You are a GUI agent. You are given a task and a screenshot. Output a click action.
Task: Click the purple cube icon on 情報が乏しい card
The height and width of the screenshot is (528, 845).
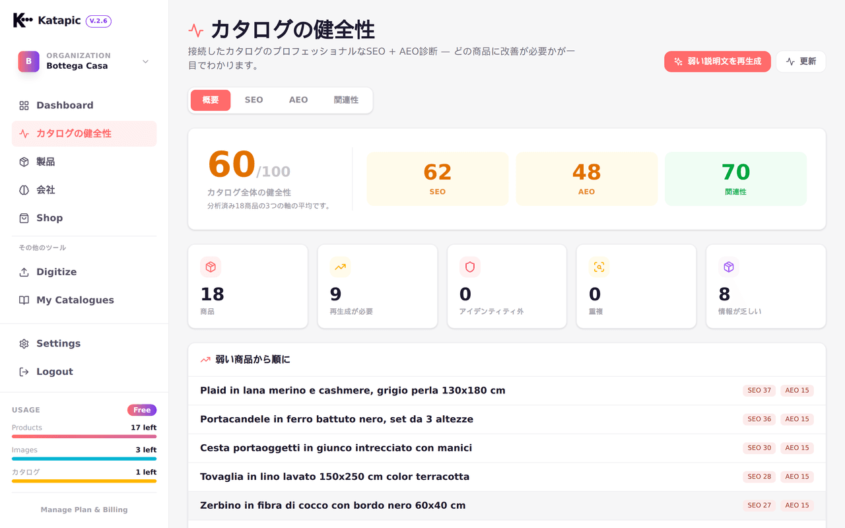tap(729, 267)
